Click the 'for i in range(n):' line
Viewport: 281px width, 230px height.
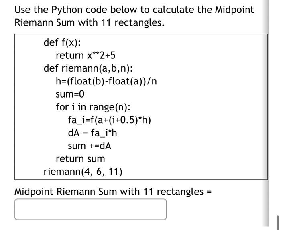tap(93, 107)
